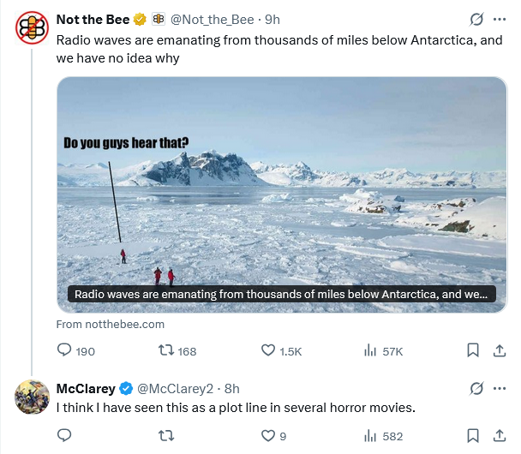
Task: Open more options on Not the Bee post
Action: [x=500, y=19]
